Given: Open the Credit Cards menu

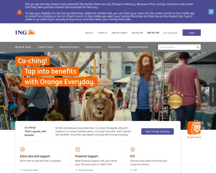Looking at the screenshot, I should tap(45, 47).
